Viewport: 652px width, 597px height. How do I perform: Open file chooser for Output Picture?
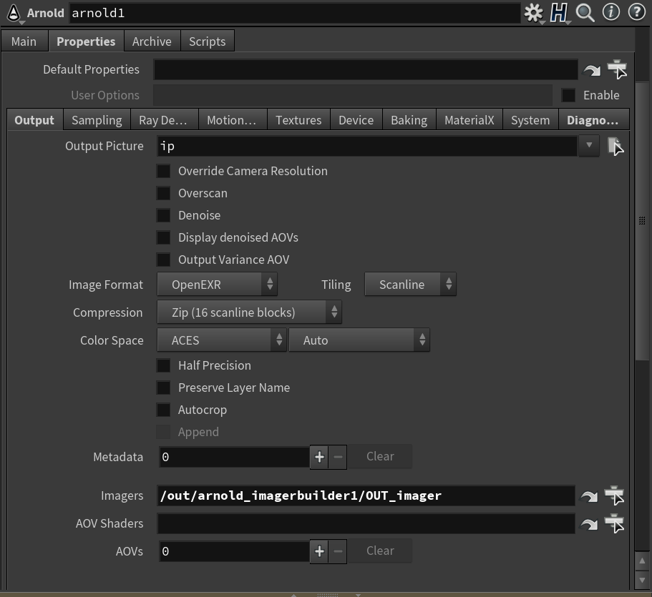[615, 147]
